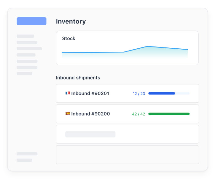Click the peak of the Stock chart line
214x184 pixels.
click(147, 46)
